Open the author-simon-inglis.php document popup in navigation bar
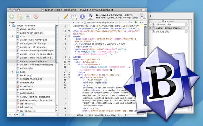203x126 pixels. [x=101, y=22]
